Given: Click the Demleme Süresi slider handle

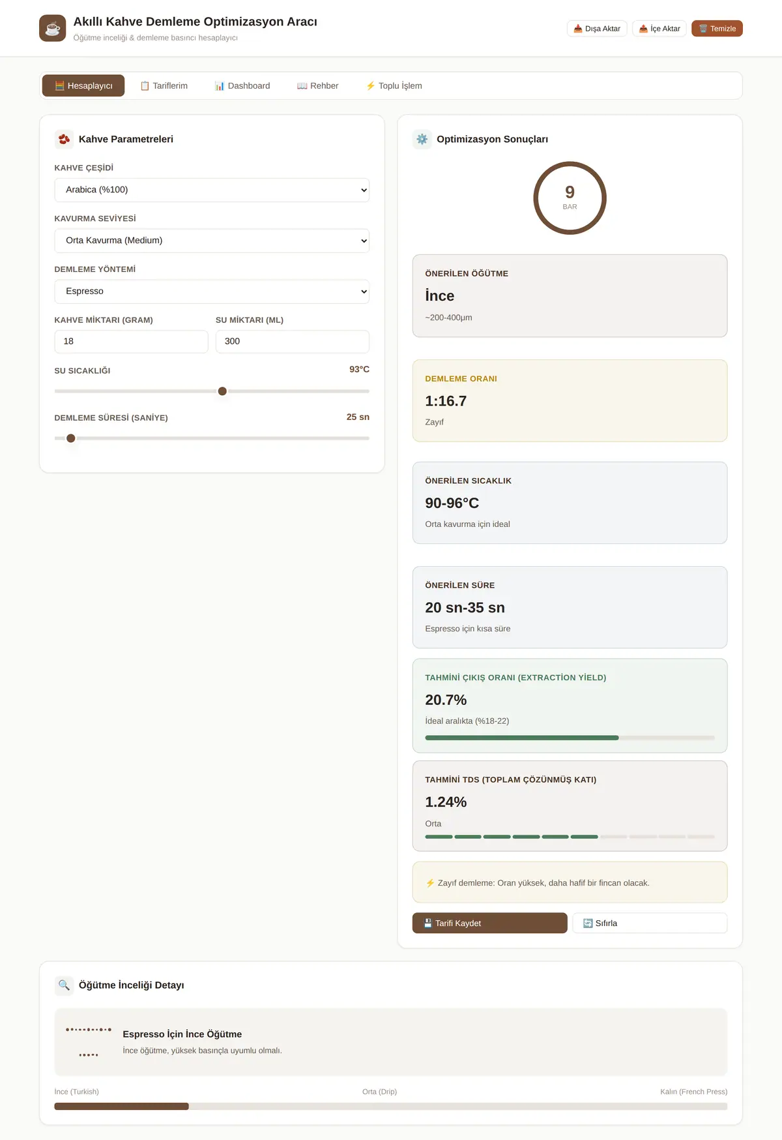Looking at the screenshot, I should tap(71, 438).
